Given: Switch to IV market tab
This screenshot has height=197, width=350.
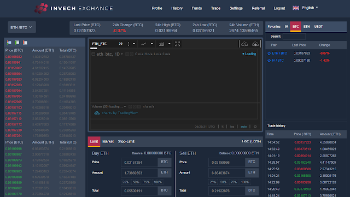Looking at the screenshot, I should coord(287,27).
